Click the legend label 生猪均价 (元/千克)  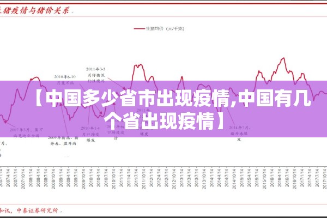click(165, 28)
